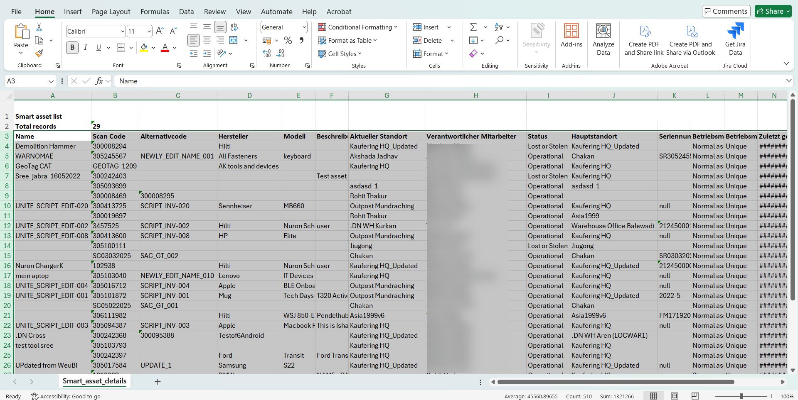This screenshot has width=798, height=400.
Task: Toggle Bold formatting
Action: pos(72,48)
